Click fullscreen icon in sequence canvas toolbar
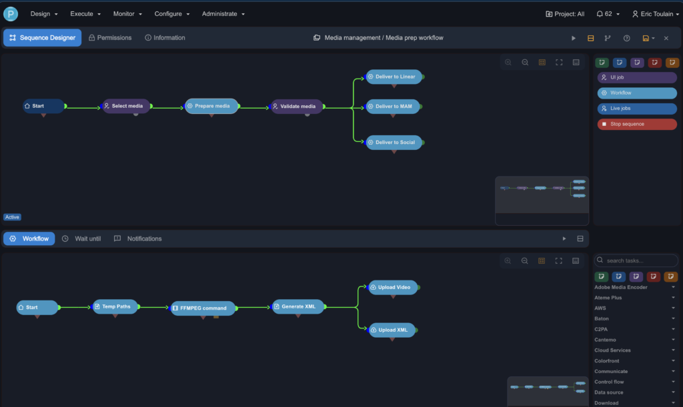 click(559, 63)
